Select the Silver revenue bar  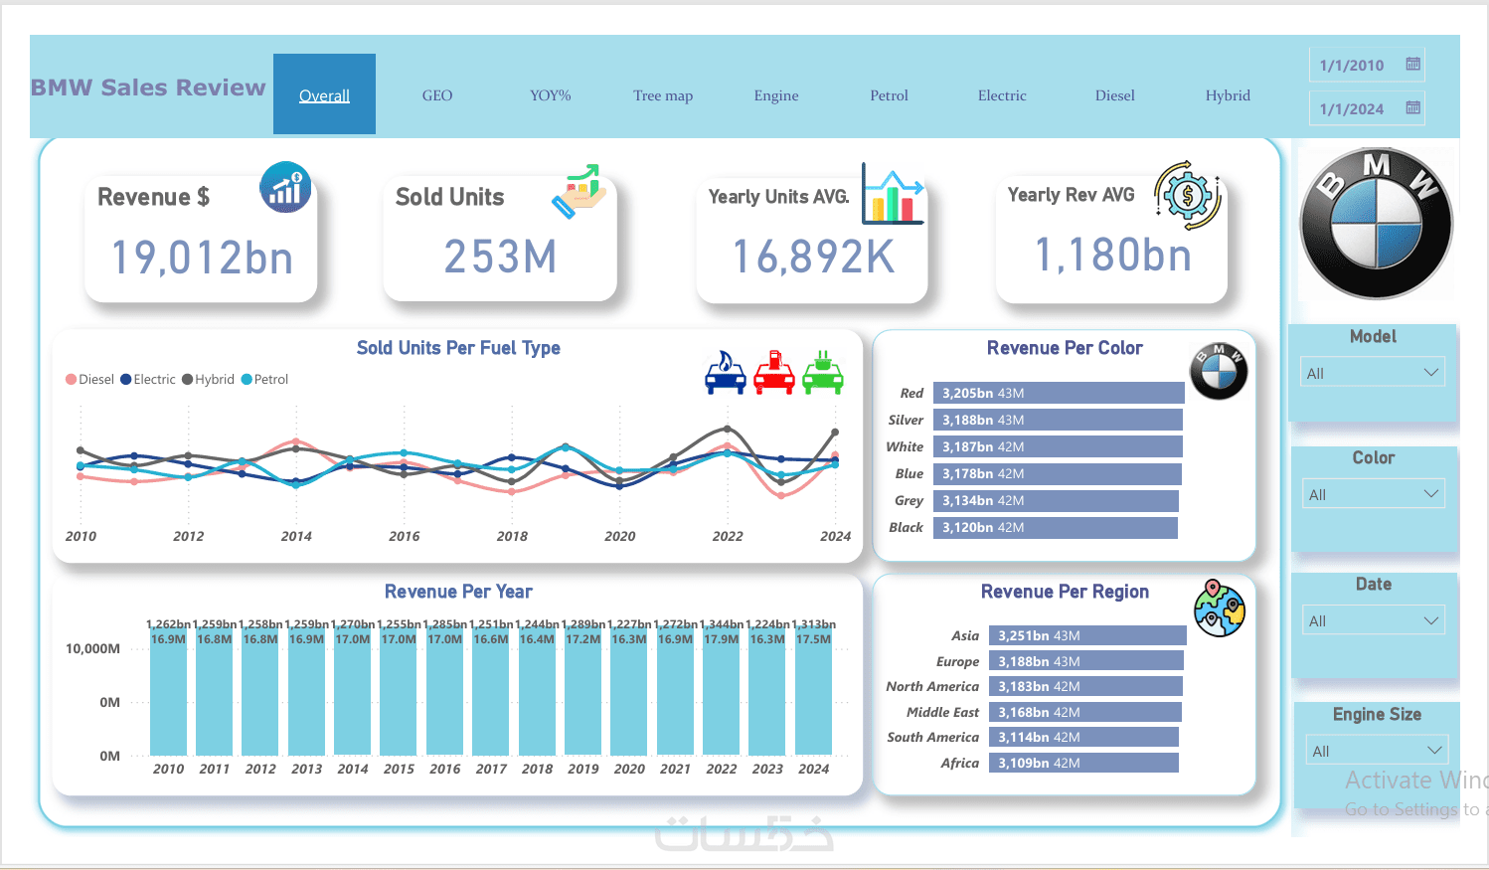point(1059,420)
